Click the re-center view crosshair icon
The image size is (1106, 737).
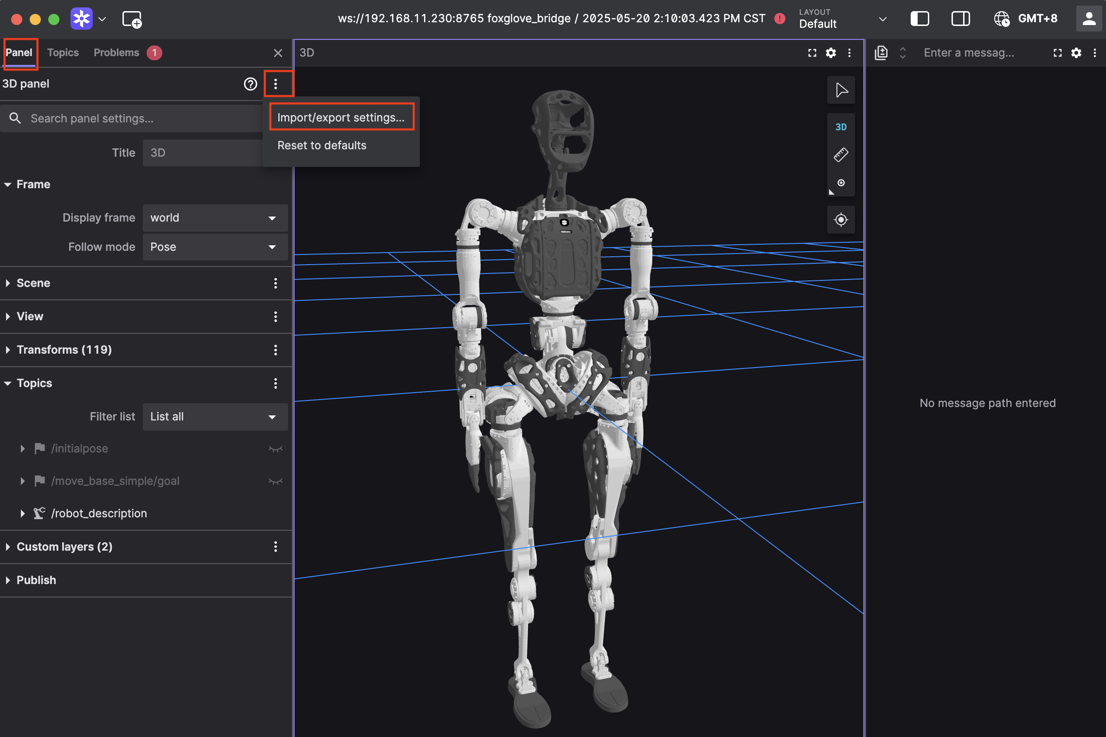coord(841,220)
